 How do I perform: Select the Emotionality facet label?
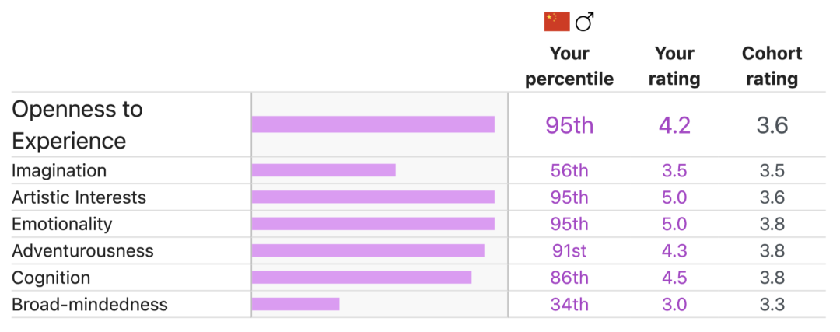pos(62,224)
